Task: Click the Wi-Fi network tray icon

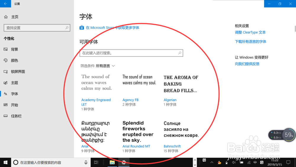Action: coord(249,163)
